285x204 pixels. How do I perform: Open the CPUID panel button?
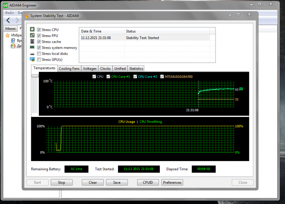pos(148,182)
